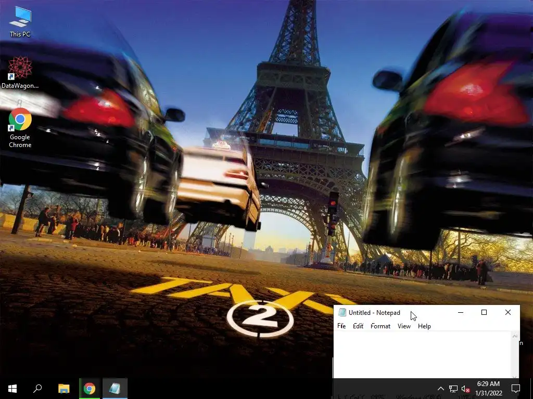The image size is (533, 399).
Task: Open Notepad Format menu
Action: [380, 326]
